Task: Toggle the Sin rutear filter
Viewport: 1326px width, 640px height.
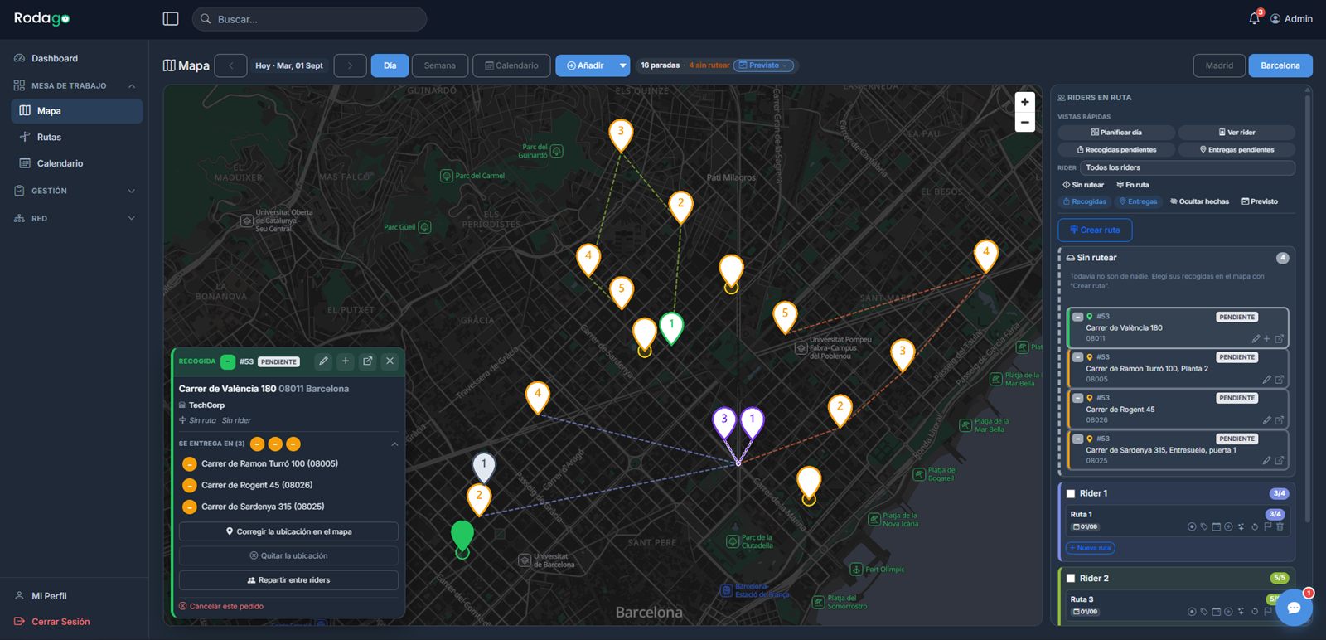Action: point(1083,185)
